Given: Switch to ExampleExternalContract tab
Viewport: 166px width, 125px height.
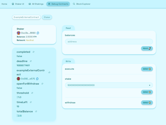Looking at the screenshot, I should click(x=26, y=17).
